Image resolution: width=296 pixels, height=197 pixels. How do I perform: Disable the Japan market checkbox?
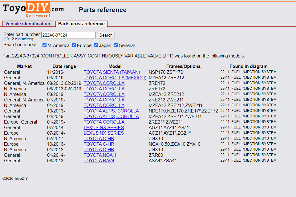click(x=96, y=45)
